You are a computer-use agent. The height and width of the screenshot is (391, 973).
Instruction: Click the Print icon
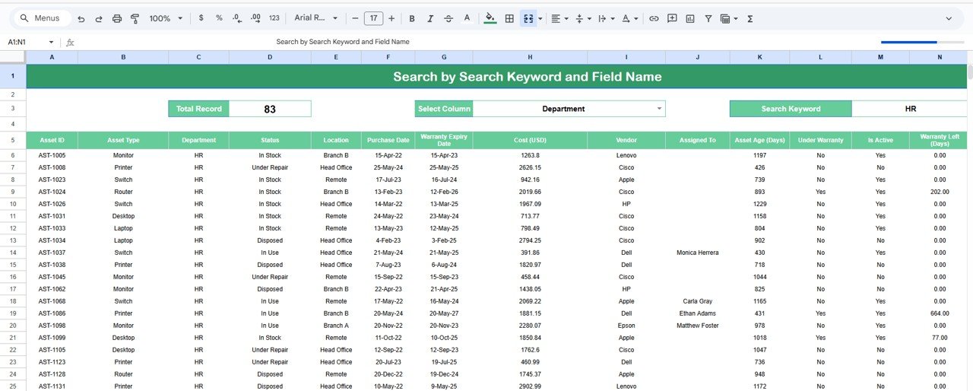(x=116, y=18)
